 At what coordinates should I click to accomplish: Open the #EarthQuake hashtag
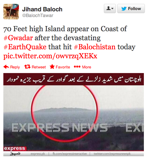pyautogui.click(x=25, y=47)
